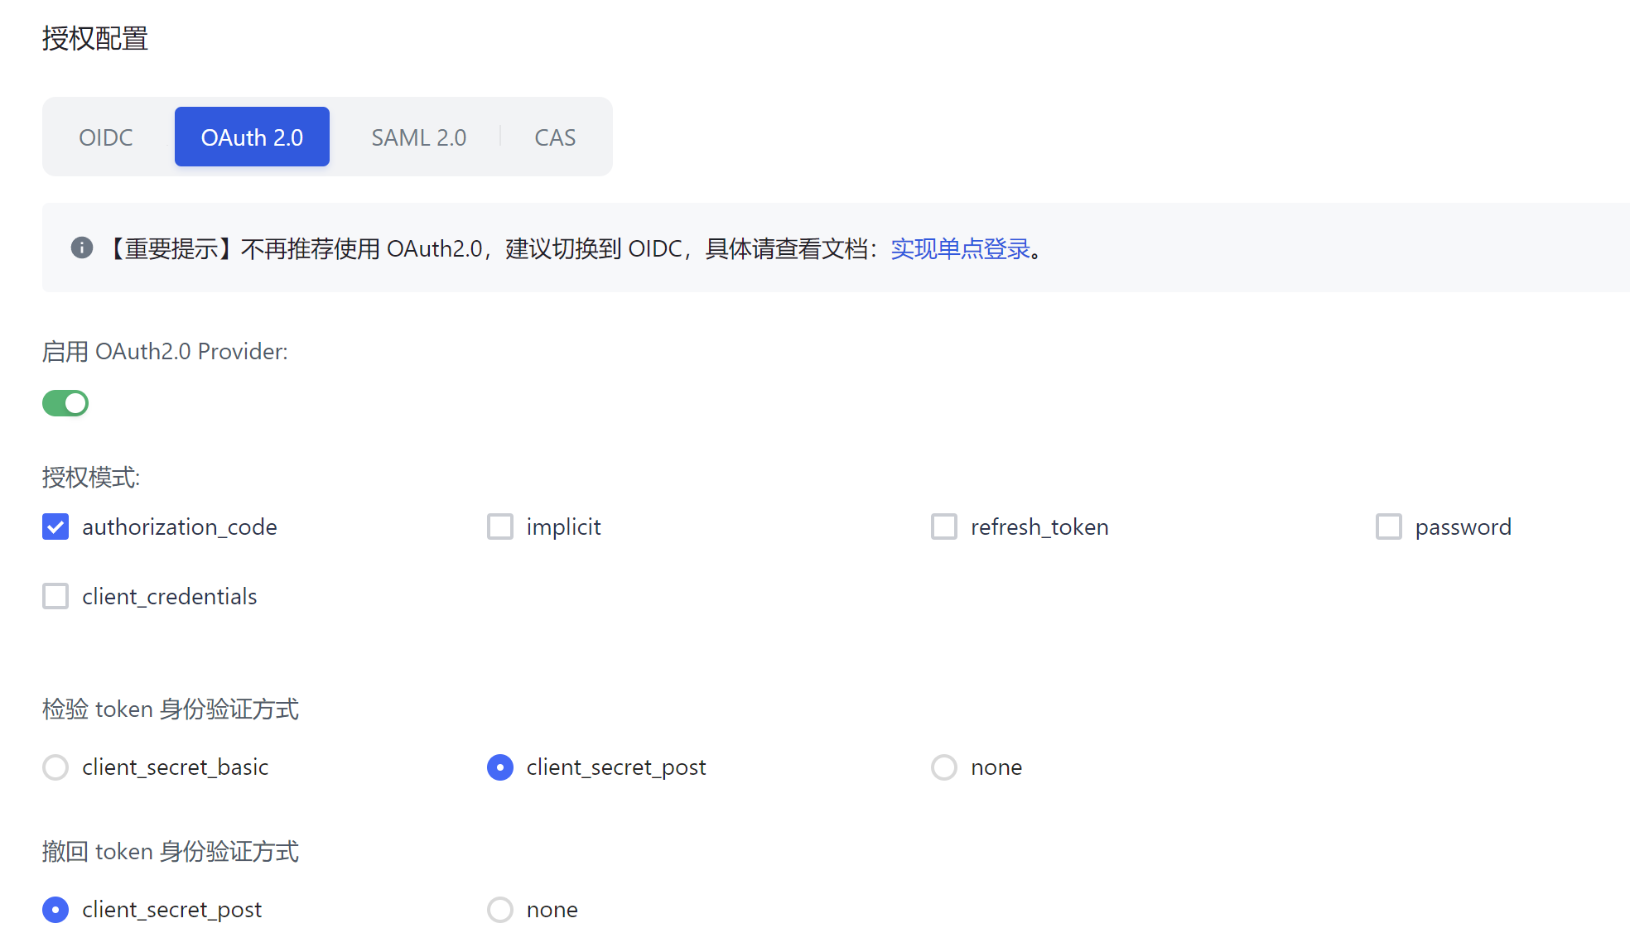The height and width of the screenshot is (952, 1630).
Task: Choose none for token revocation auth
Action: pos(500,909)
